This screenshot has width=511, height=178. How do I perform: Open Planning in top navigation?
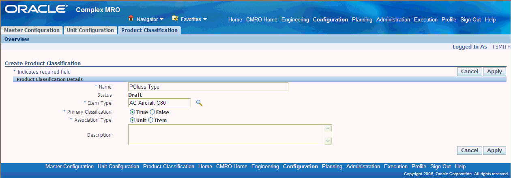(x=362, y=20)
